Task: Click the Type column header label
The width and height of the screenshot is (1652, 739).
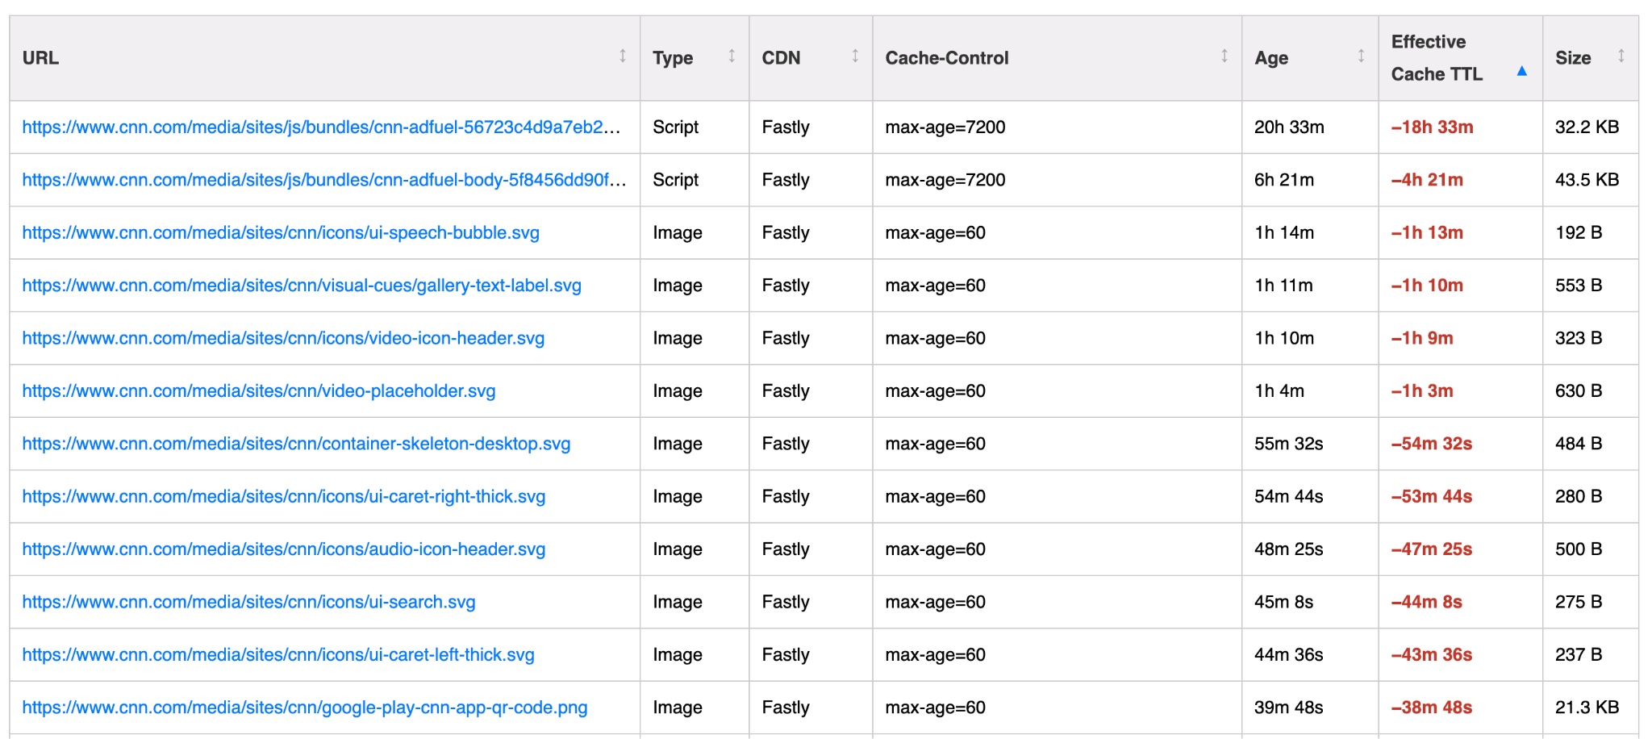Action: (x=673, y=58)
